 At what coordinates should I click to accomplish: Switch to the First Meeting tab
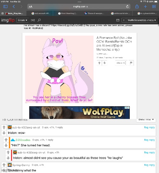pos(68,13)
